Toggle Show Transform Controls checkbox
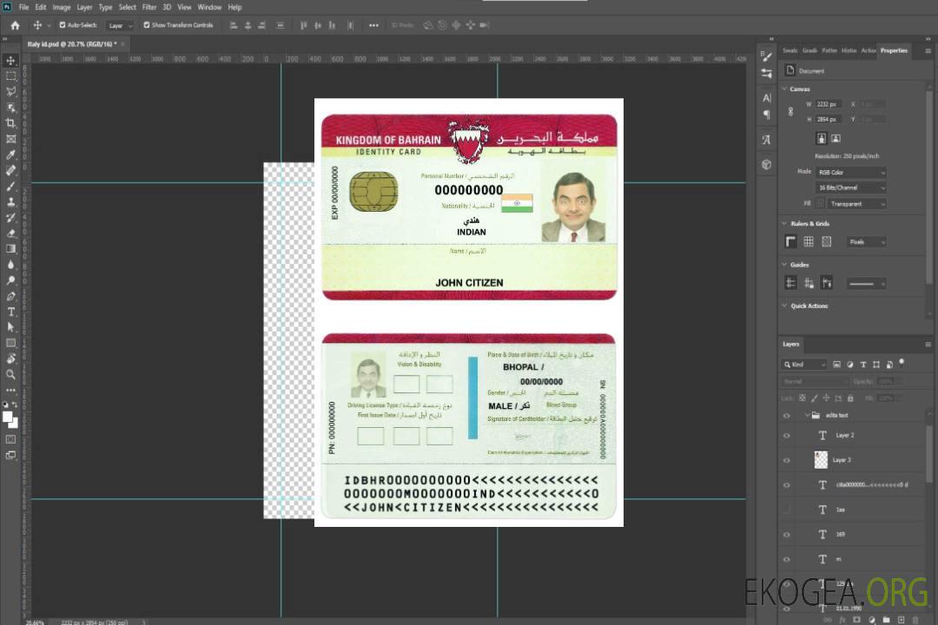 (x=147, y=25)
